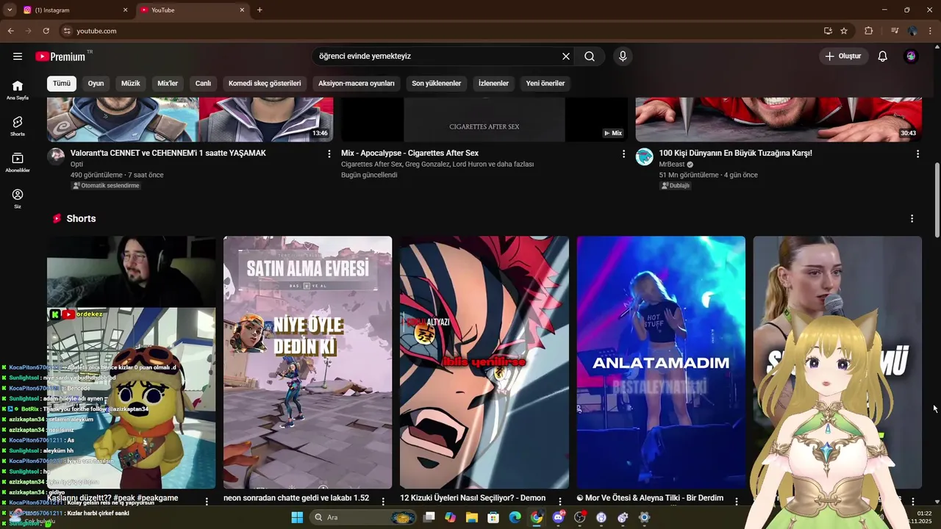941x529 pixels.
Task: Play the İblis yenilirse anime short
Action: 484,362
